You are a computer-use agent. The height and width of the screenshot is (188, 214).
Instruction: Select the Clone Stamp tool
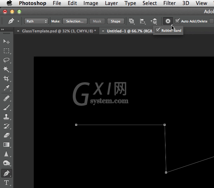pos(6,117)
